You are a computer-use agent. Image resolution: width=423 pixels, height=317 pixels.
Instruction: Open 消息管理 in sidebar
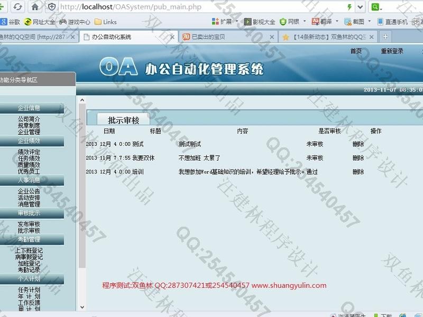click(x=29, y=204)
